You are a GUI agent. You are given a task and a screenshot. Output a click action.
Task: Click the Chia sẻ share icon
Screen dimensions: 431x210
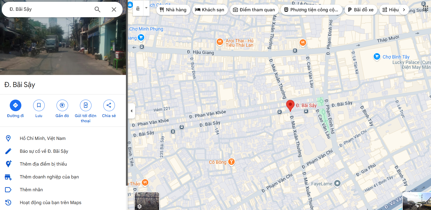point(109,105)
